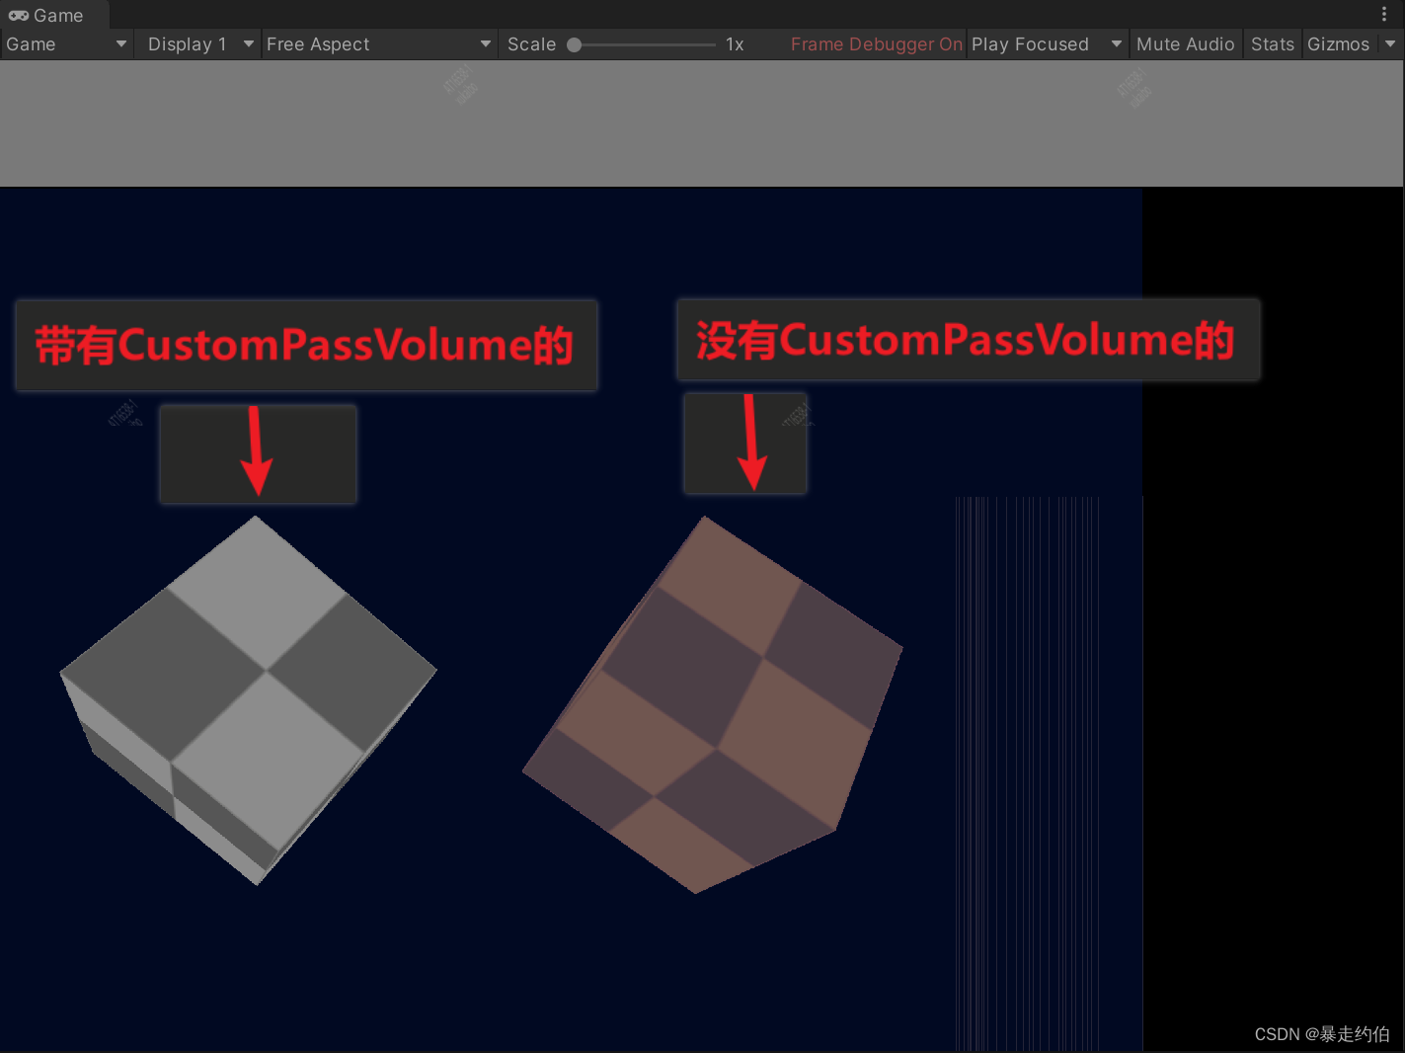Click the CSDN @暴走约伯 watermark
Viewport: 1405px width, 1053px height.
click(x=1321, y=1033)
